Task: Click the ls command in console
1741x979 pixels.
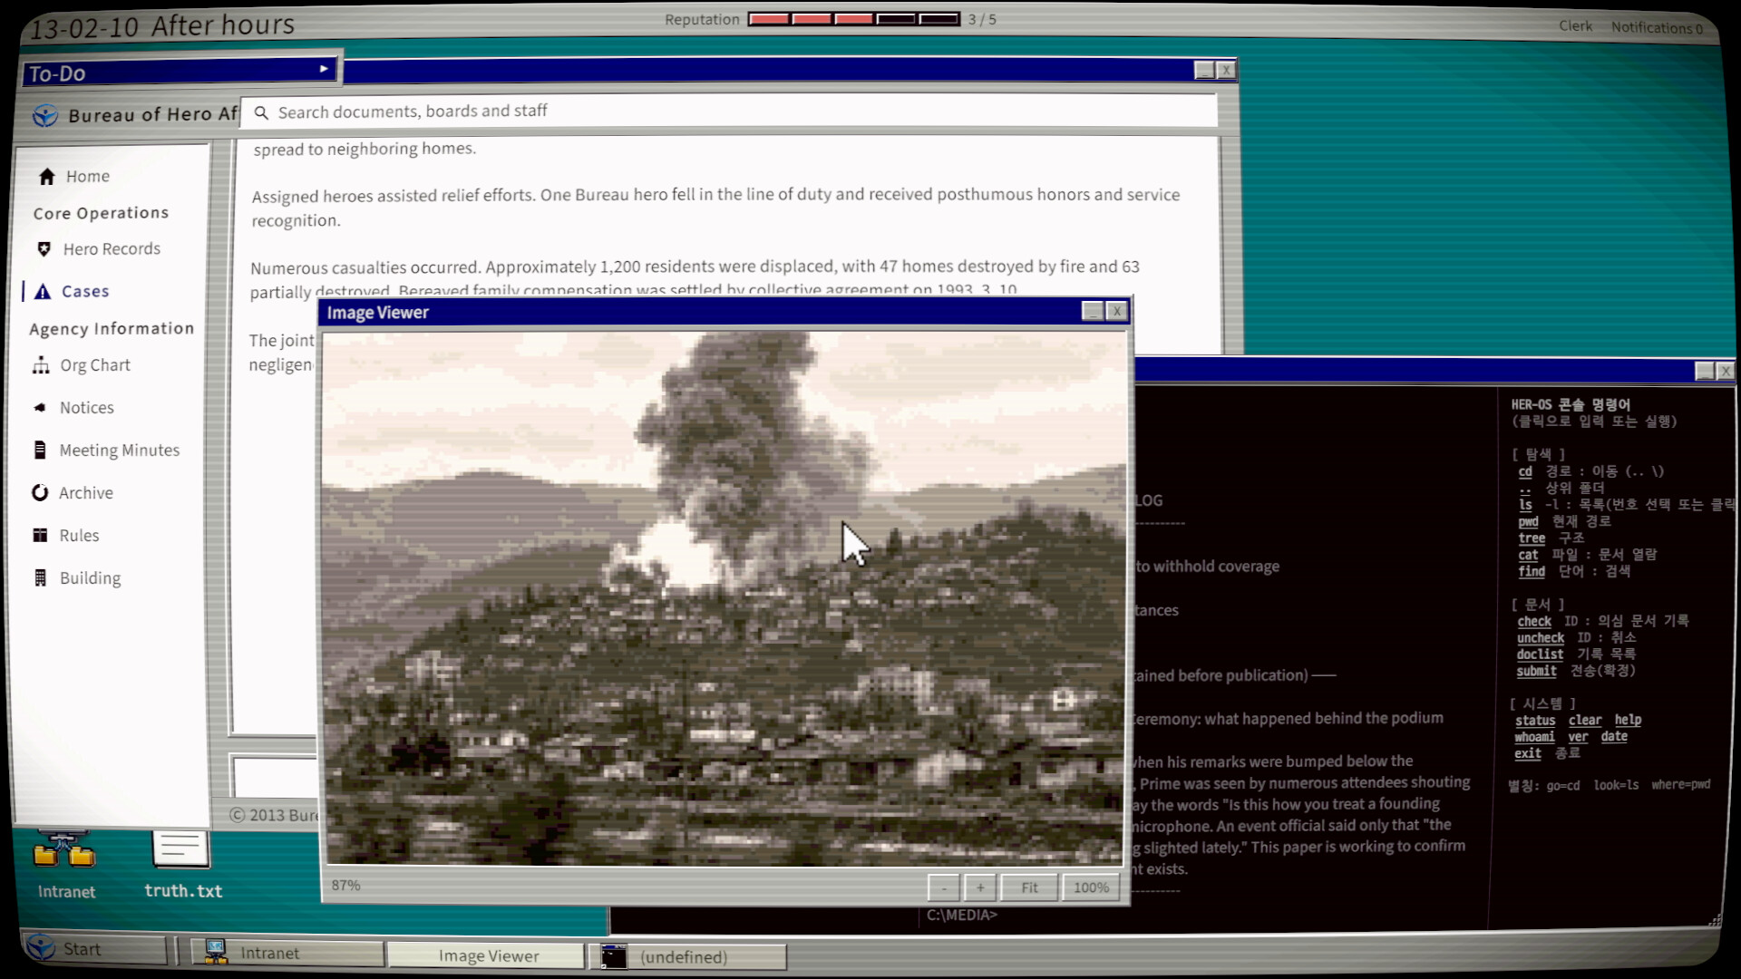Action: (1525, 505)
